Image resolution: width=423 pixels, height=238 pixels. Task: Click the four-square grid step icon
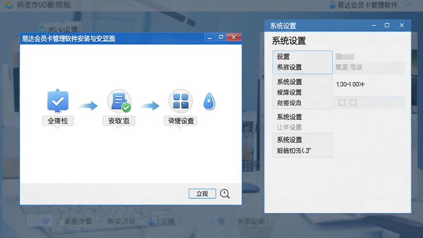click(181, 101)
